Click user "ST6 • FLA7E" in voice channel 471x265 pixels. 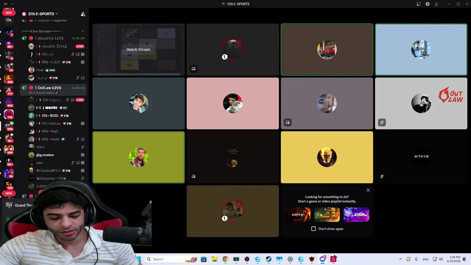tap(57, 62)
